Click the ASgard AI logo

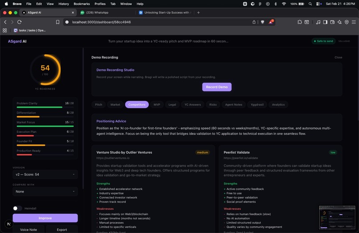point(17,41)
